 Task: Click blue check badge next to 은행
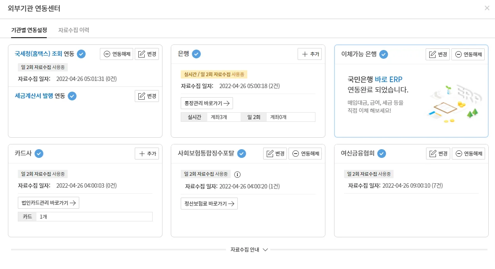click(x=196, y=54)
